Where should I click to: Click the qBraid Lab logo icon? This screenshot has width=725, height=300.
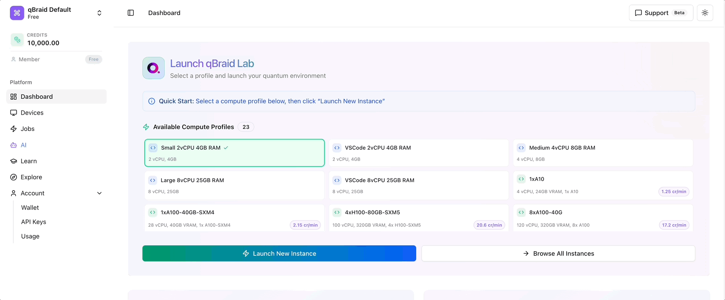click(153, 68)
